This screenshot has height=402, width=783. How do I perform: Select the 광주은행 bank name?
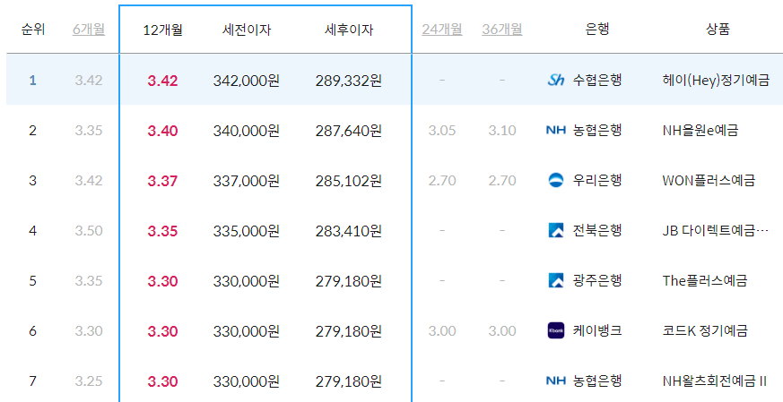tap(597, 281)
